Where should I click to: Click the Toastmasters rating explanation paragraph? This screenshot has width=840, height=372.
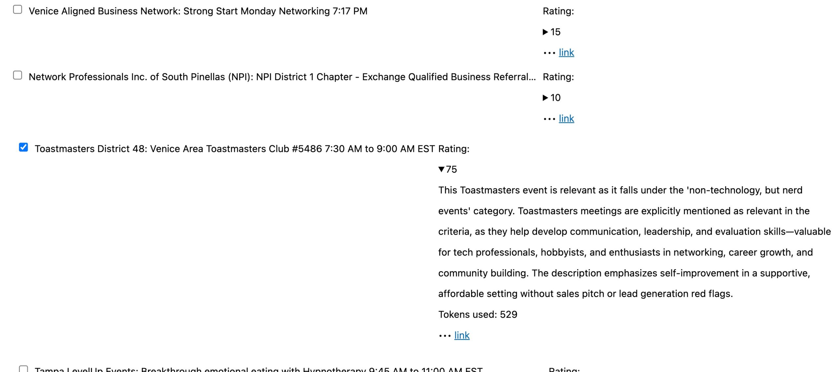coord(633,242)
